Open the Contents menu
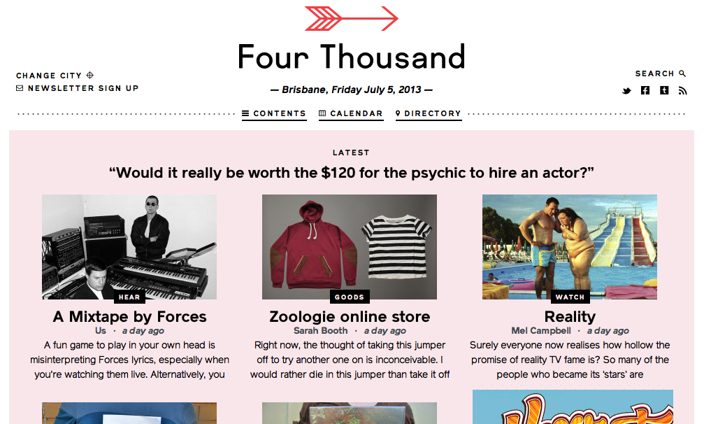Image resolution: width=704 pixels, height=424 pixels. [x=274, y=113]
